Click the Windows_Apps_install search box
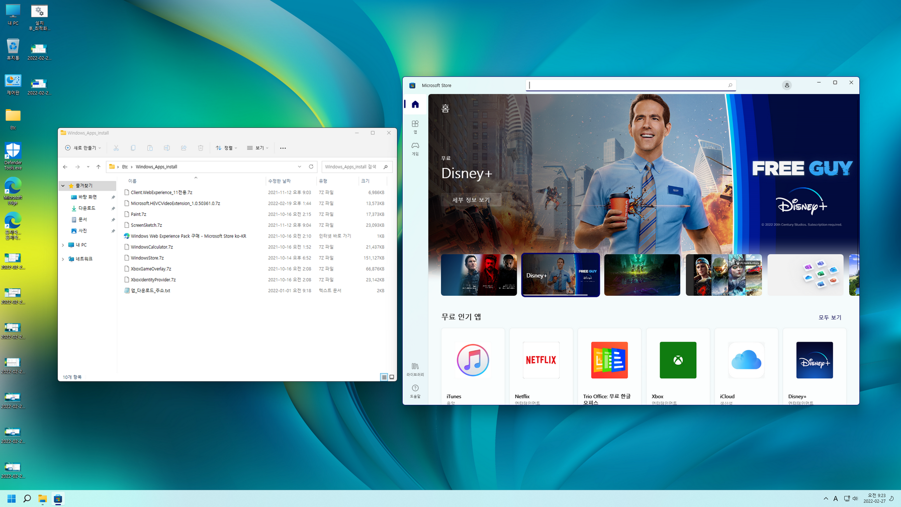Screen dimensions: 901x507 pyautogui.click(x=356, y=167)
